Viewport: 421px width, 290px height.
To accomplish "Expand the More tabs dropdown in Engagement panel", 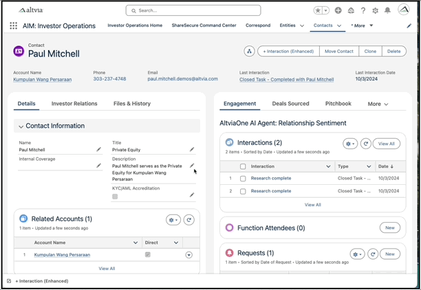I will click(378, 104).
